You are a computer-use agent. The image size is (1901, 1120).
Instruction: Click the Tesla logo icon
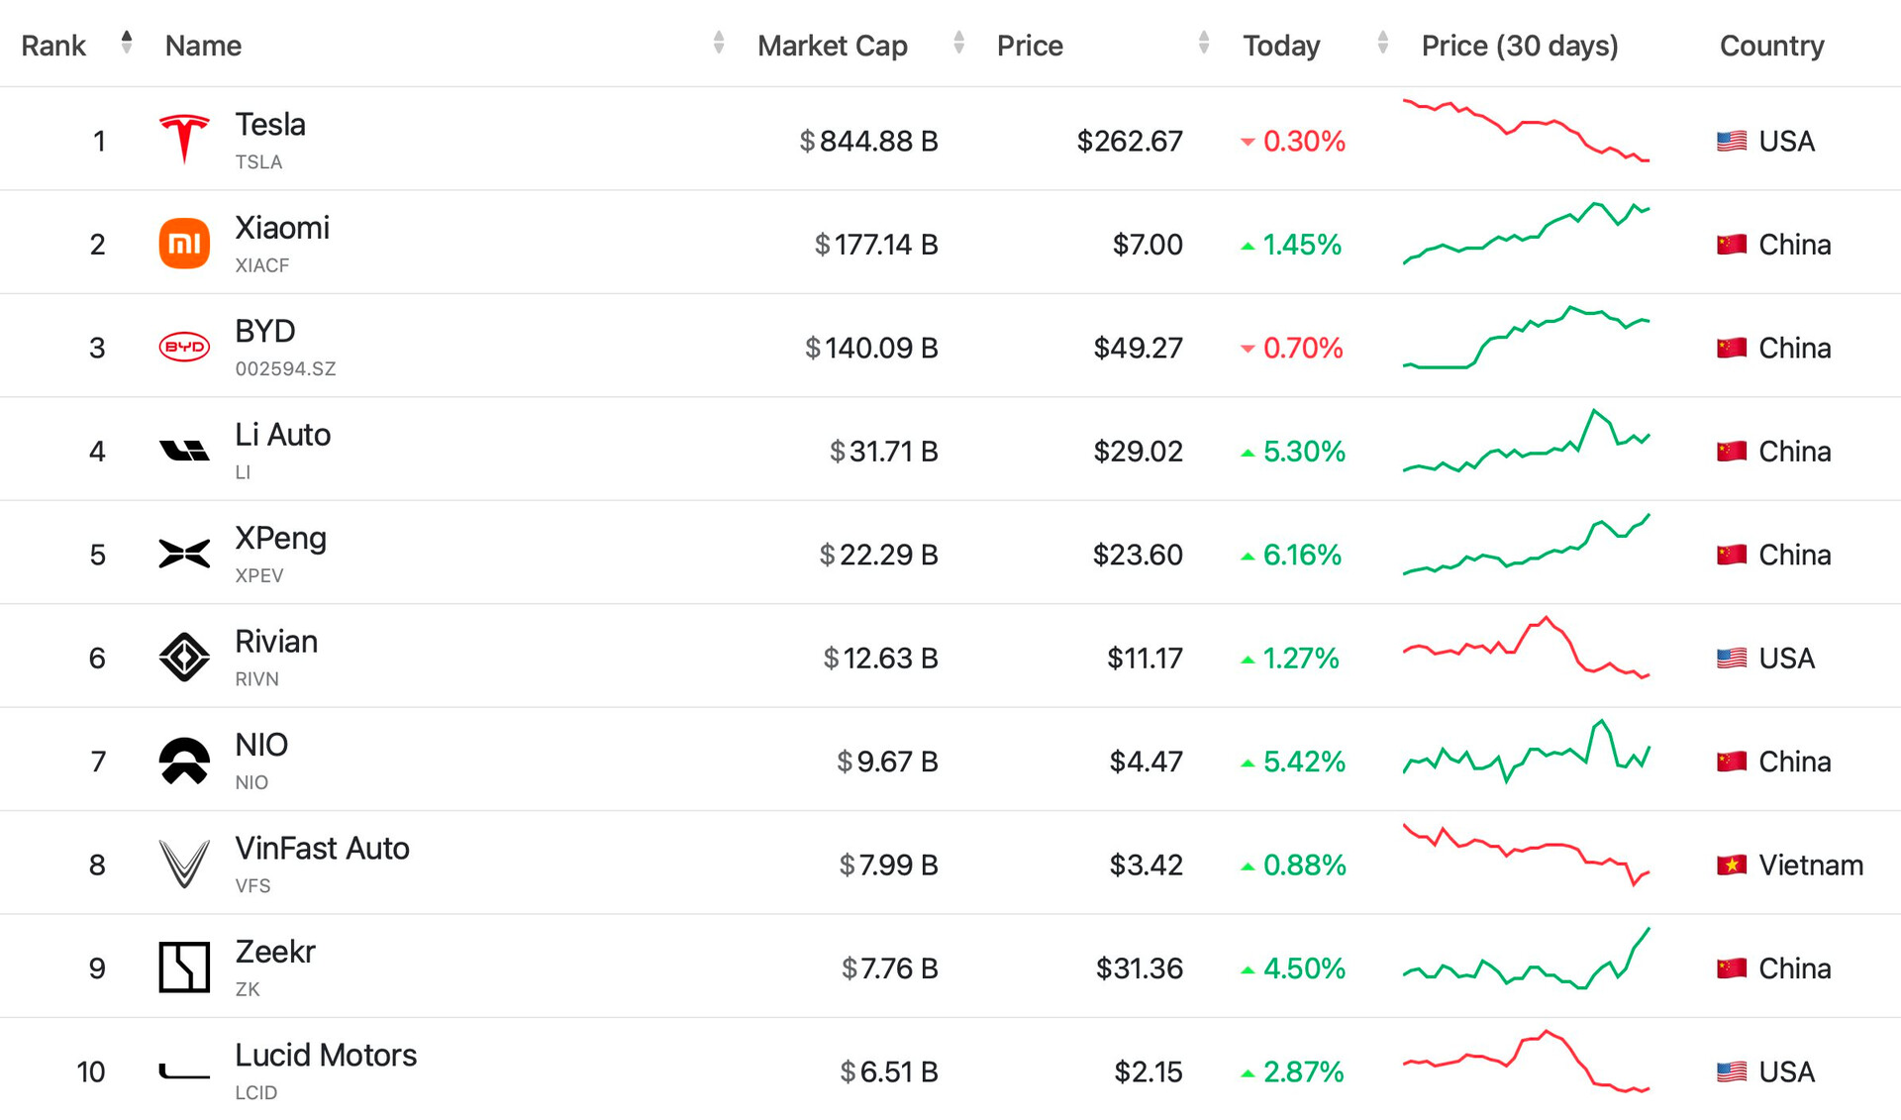tap(184, 140)
